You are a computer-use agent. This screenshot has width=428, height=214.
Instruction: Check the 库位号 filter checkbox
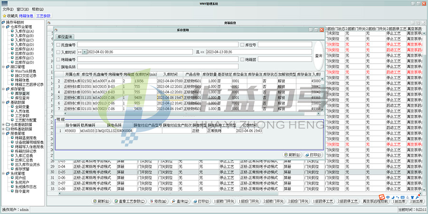[x=242, y=44]
